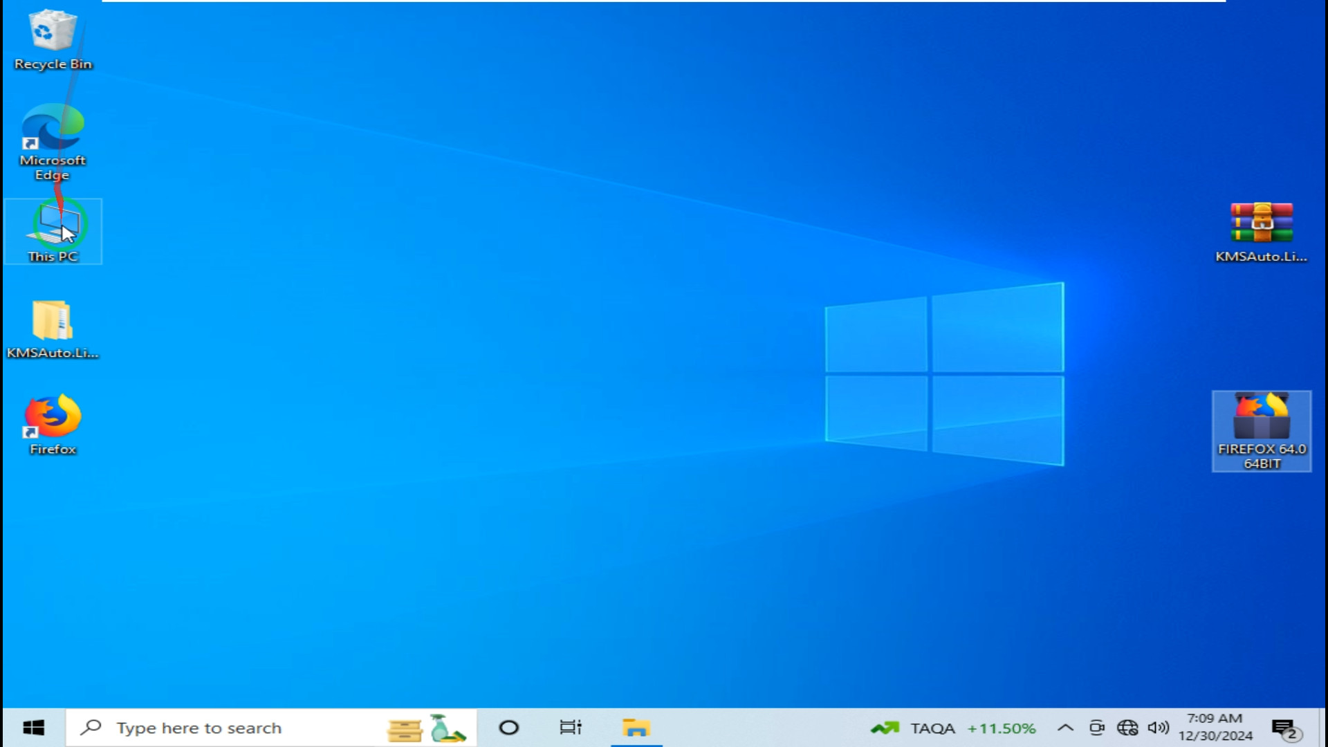Click the Recycle Bin text label

(x=53, y=64)
